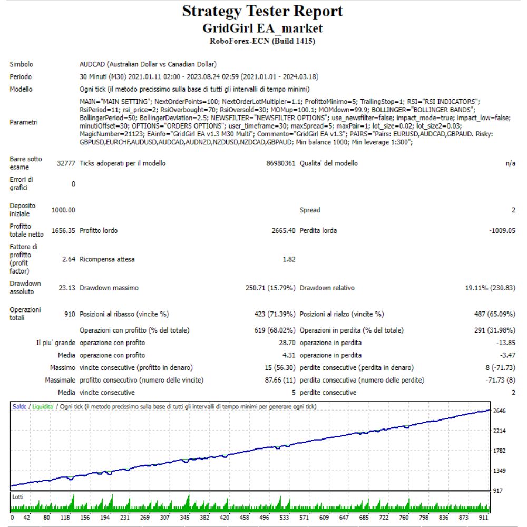Click the RoboForex-ECN build text
Image resolution: width=527 pixels, height=527 pixels.
(x=262, y=41)
